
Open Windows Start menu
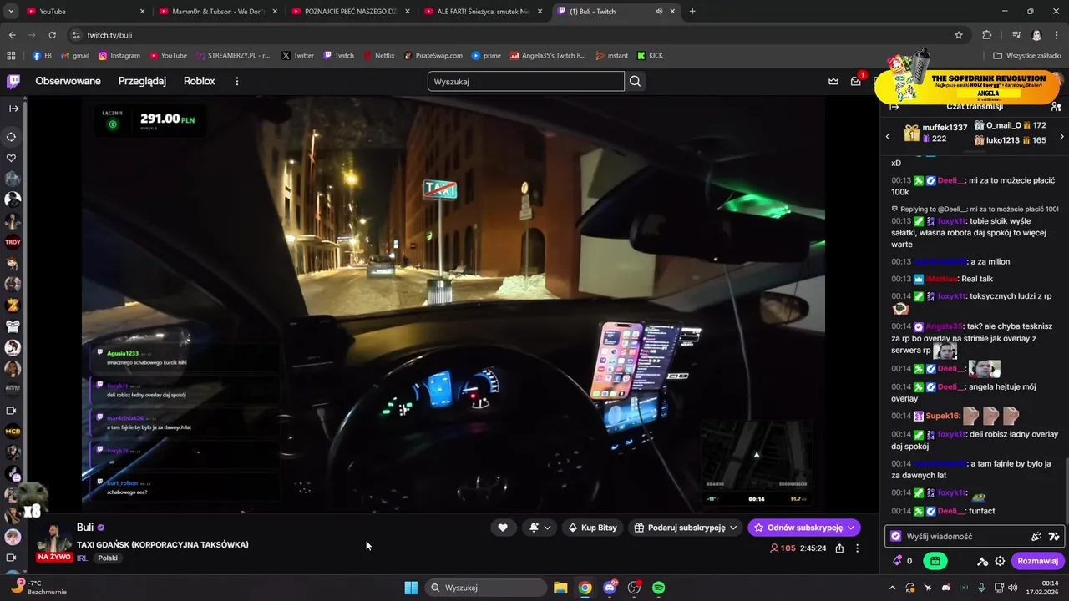[x=411, y=588]
